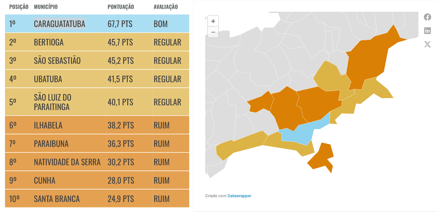Click the 45,7 PTS score
The image size is (437, 212).
120,42
